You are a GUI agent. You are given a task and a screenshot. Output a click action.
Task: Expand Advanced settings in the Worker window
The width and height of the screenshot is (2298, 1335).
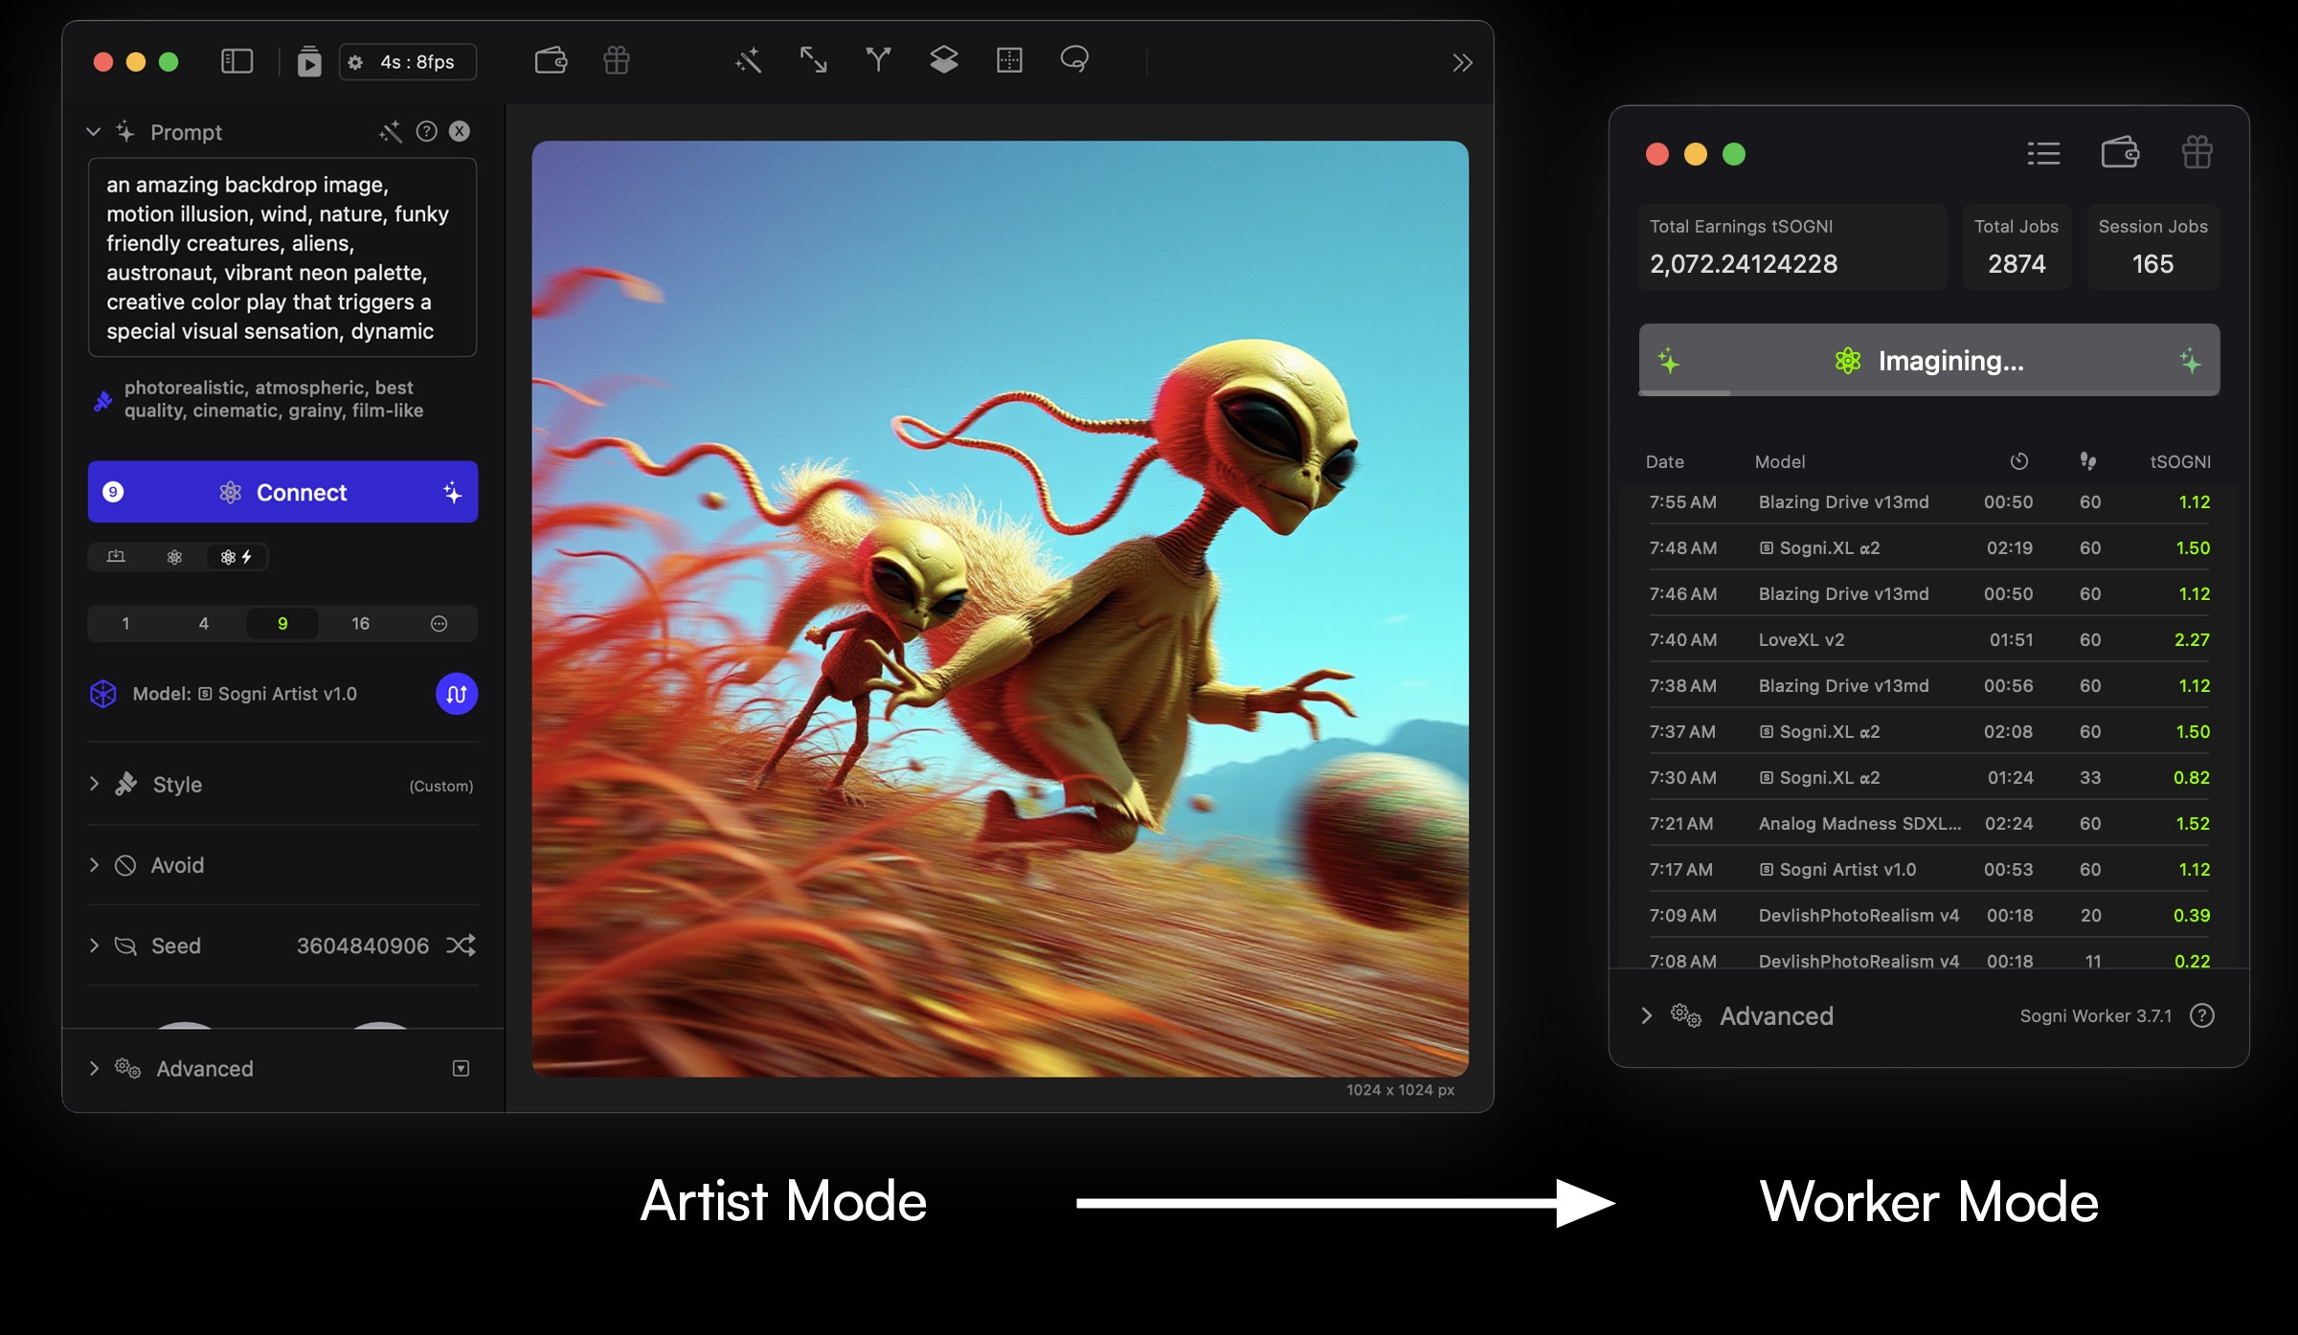coord(1776,1015)
